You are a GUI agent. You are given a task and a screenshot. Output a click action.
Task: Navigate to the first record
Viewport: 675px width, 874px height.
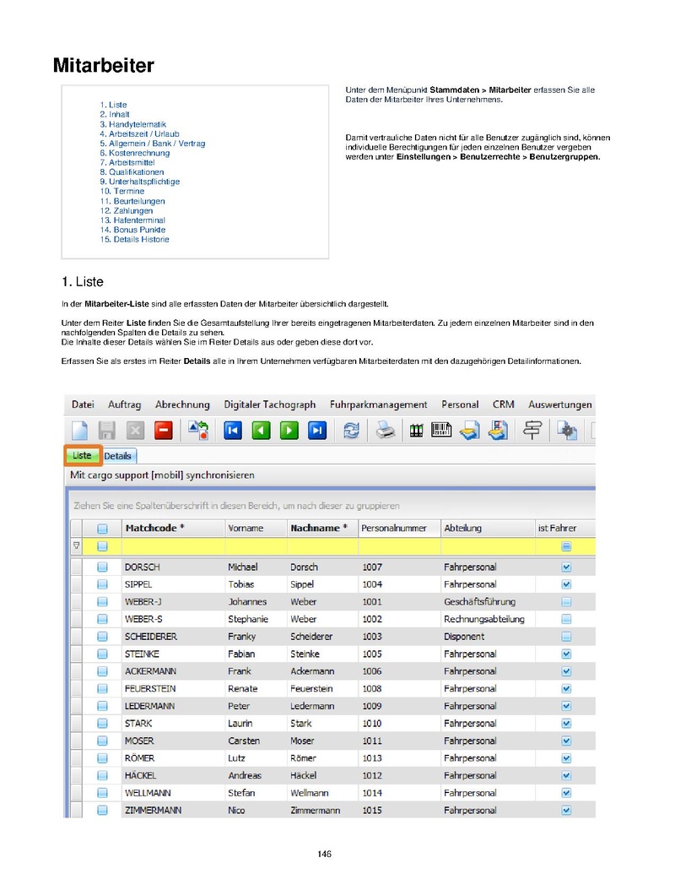click(231, 430)
